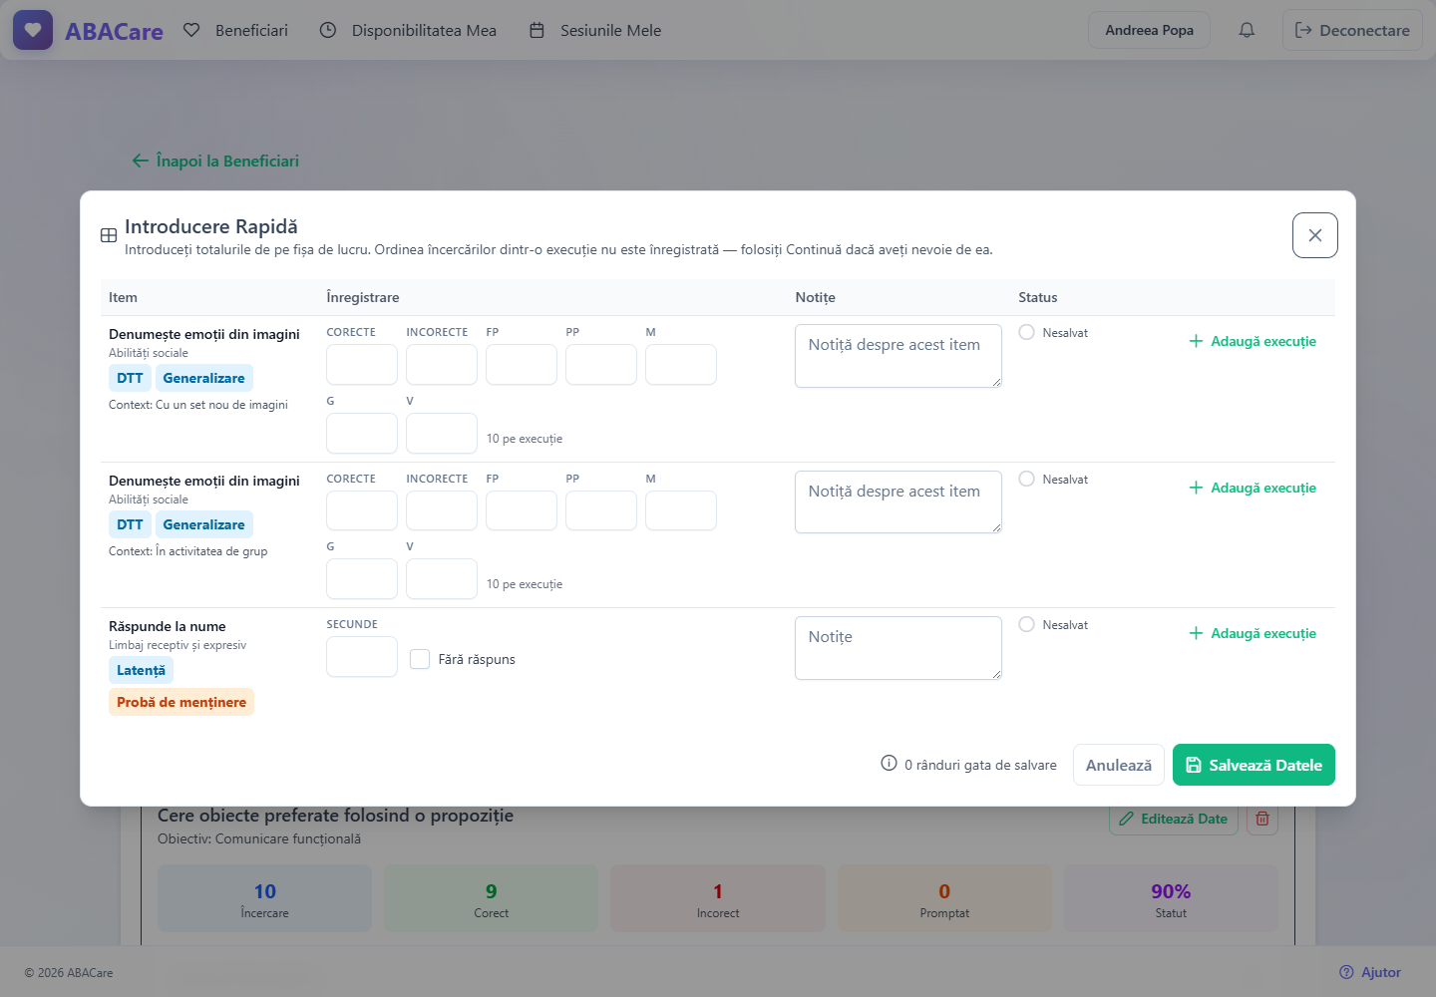Viewport: 1436px width, 997px height.
Task: Focus M field of 'În activitatea de grup' row
Action: point(681,510)
